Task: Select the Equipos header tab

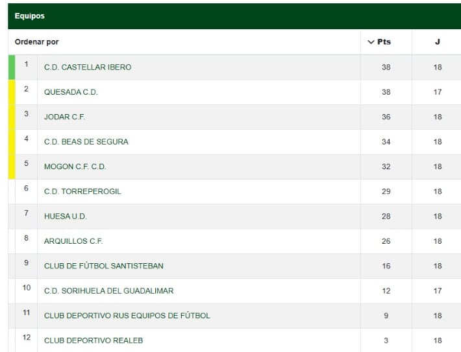Action: point(30,16)
